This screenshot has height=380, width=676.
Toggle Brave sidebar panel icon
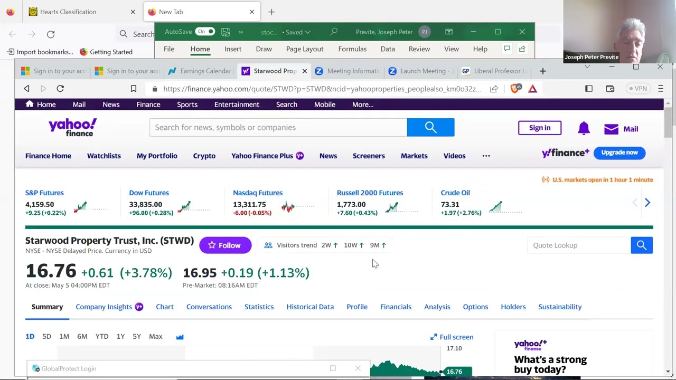point(589,89)
